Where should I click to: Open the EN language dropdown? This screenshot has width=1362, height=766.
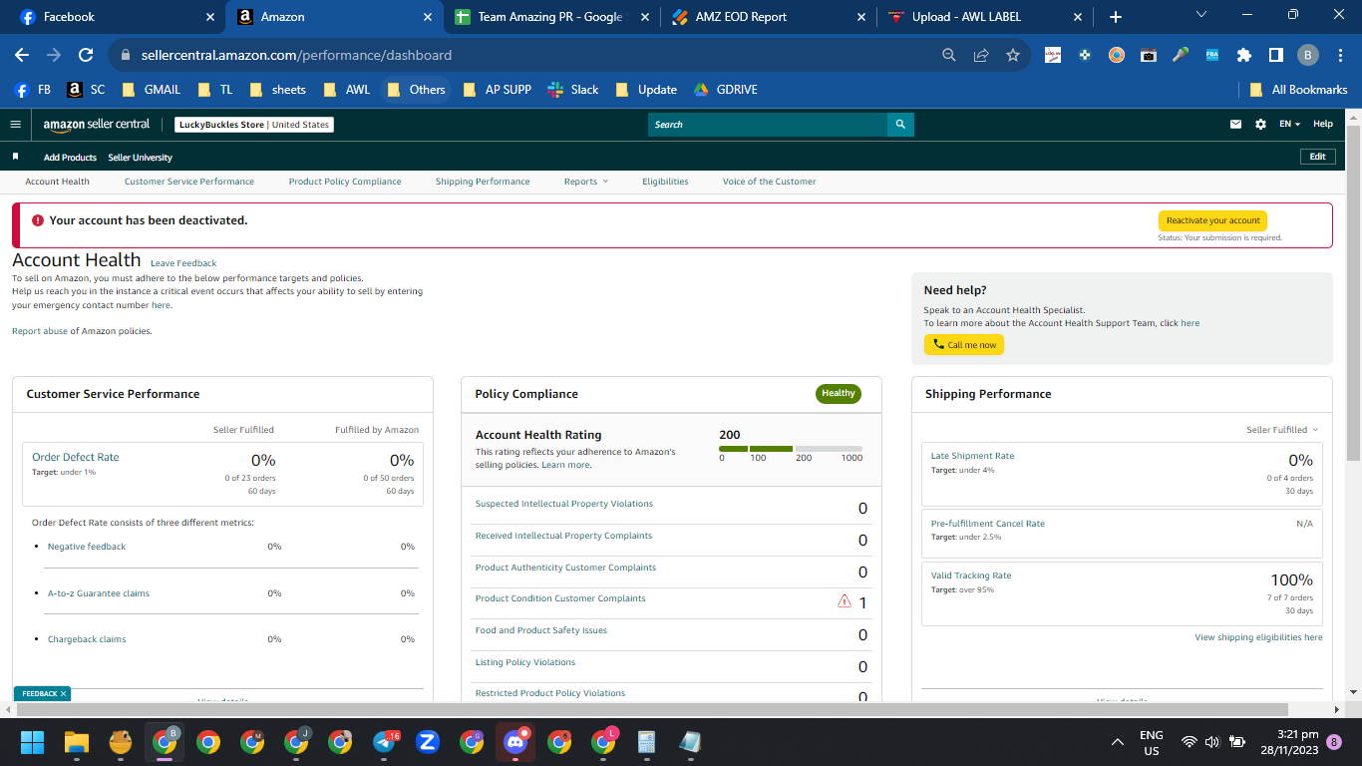tap(1289, 125)
